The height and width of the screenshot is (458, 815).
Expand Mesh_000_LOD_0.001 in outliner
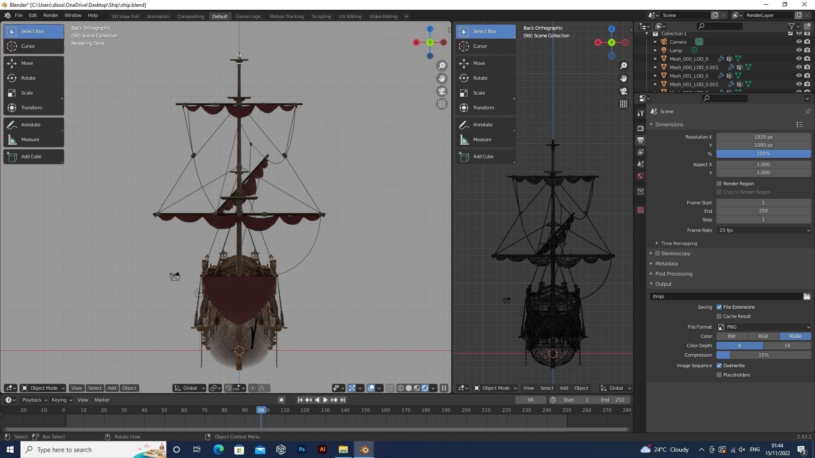click(x=655, y=67)
